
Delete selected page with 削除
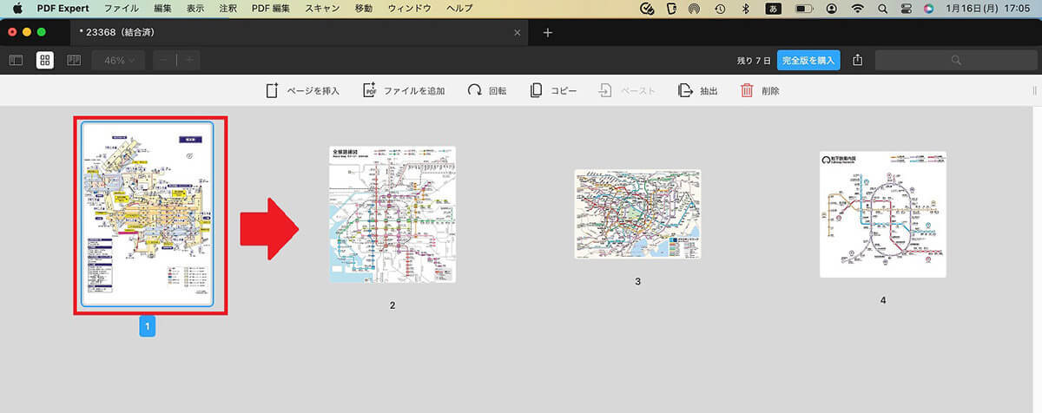pyautogui.click(x=760, y=90)
